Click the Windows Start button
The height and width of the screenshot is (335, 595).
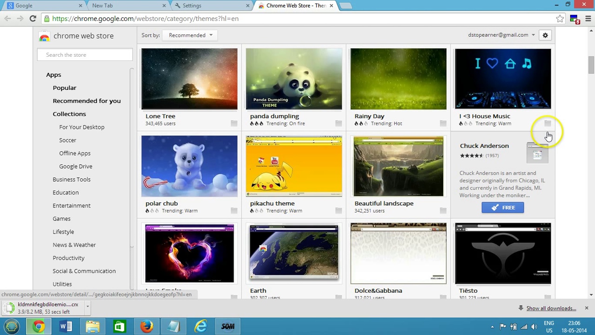point(12,326)
